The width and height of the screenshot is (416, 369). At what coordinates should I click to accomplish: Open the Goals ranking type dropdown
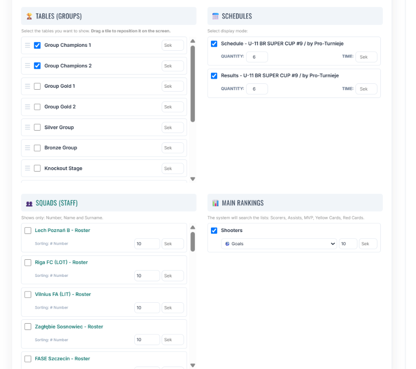(x=279, y=244)
